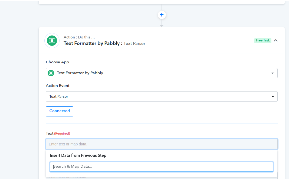The width and height of the screenshot is (289, 179).
Task: Click the red '(Required)' marker beside Text
Action: pyautogui.click(x=62, y=134)
